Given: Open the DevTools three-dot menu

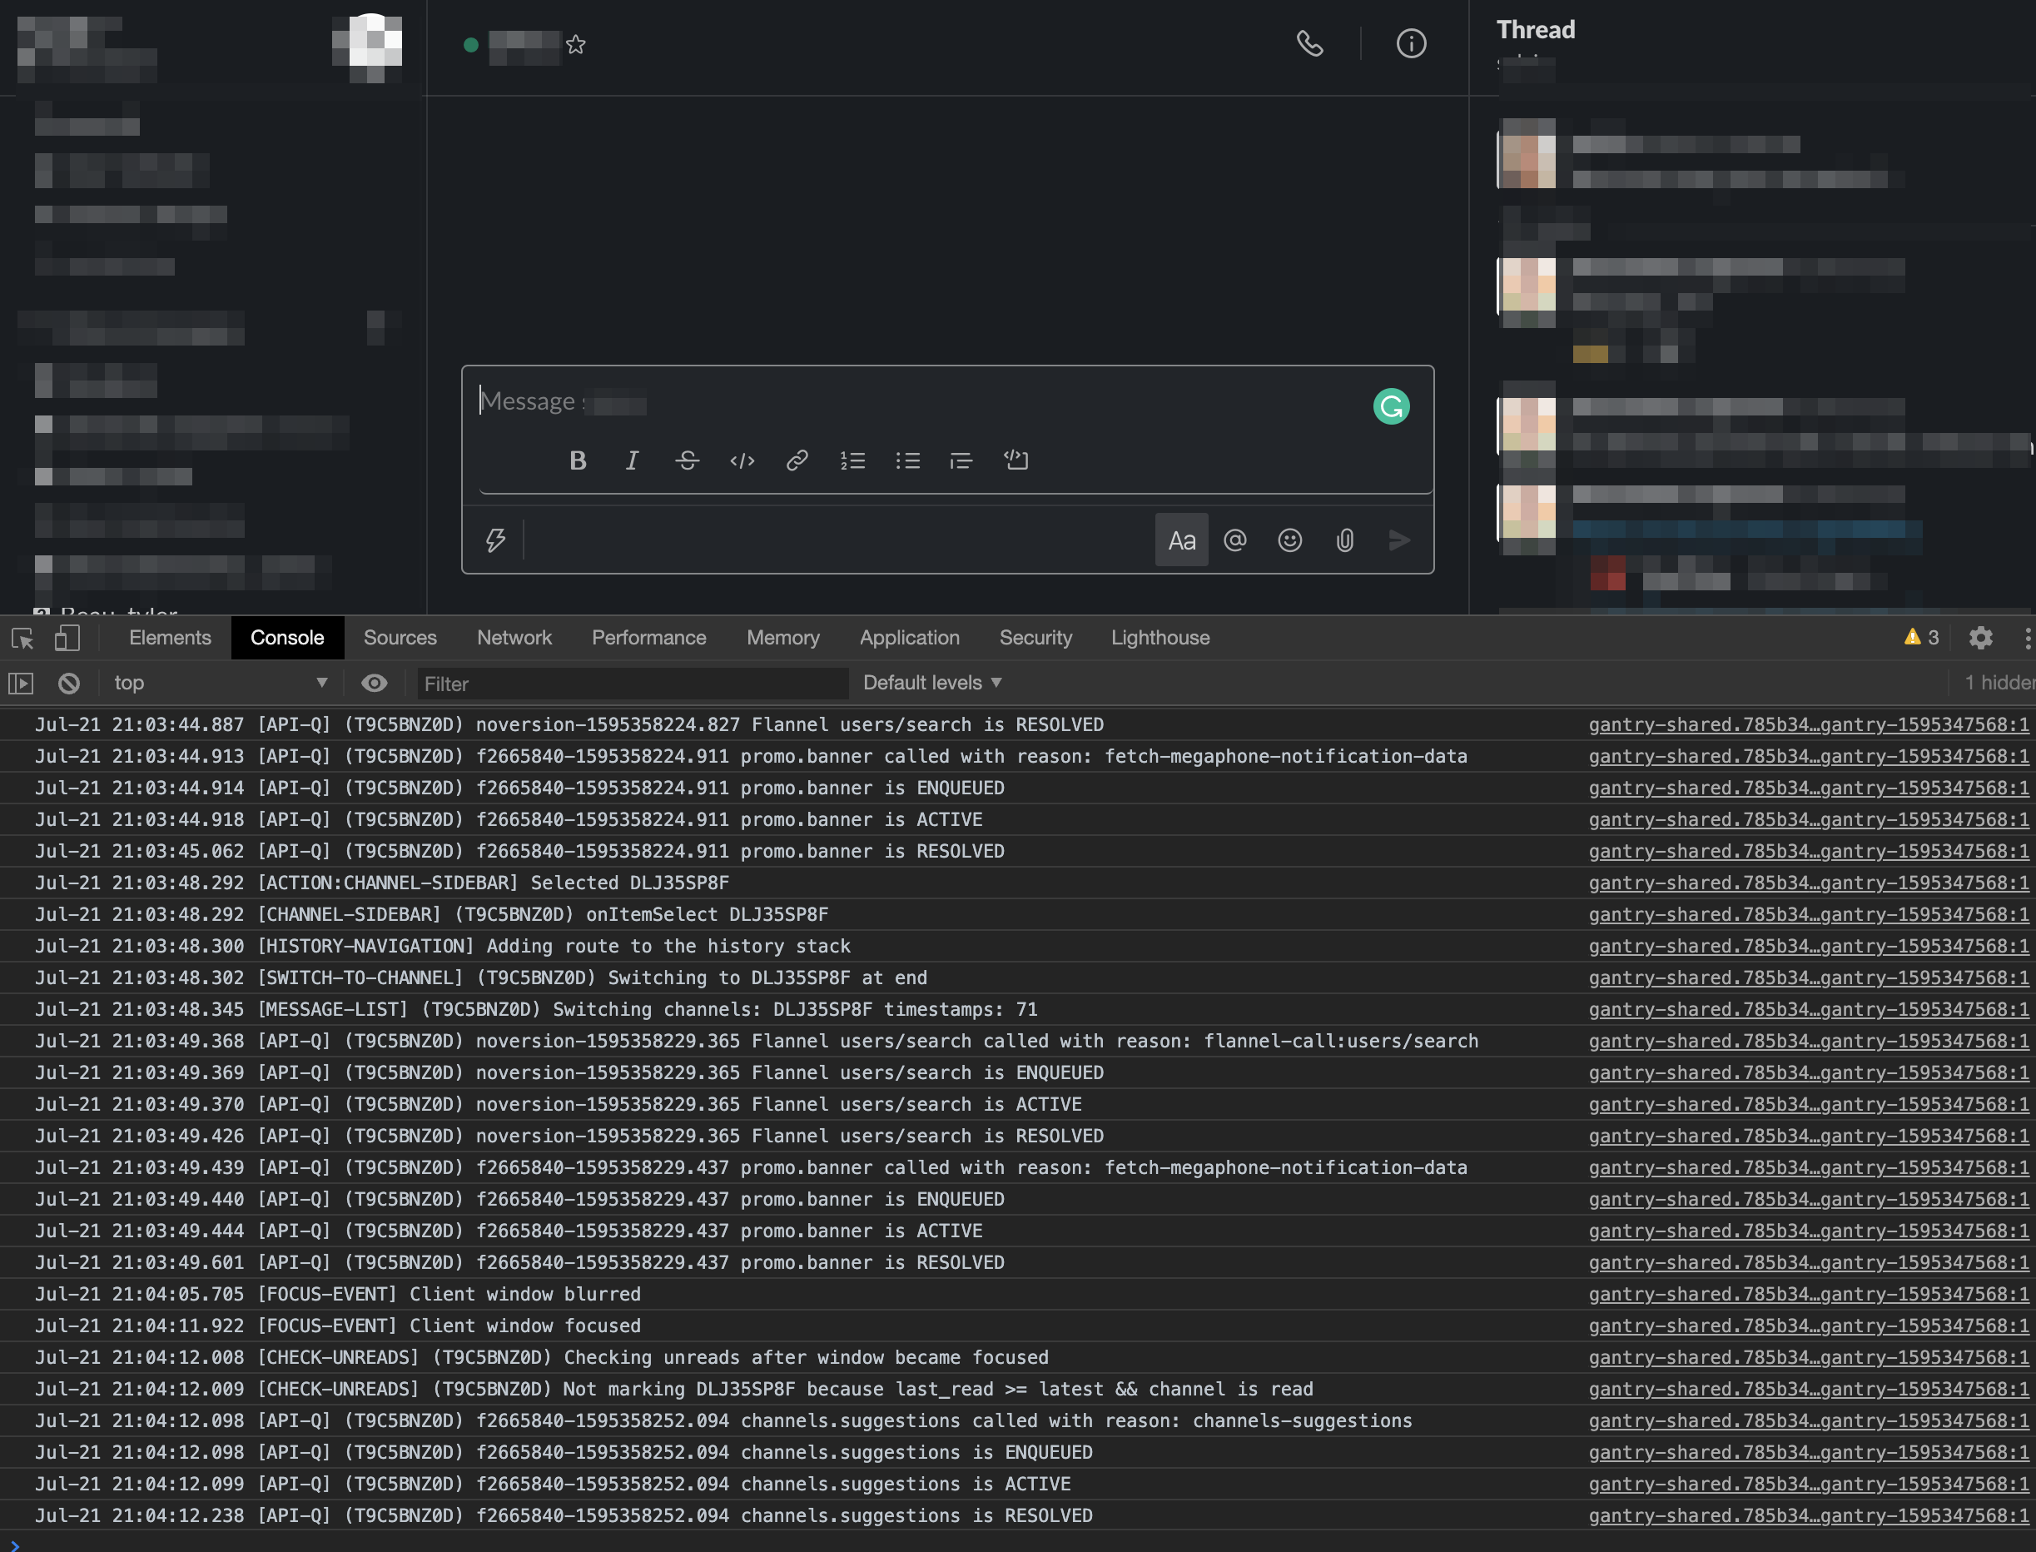Looking at the screenshot, I should [2028, 638].
